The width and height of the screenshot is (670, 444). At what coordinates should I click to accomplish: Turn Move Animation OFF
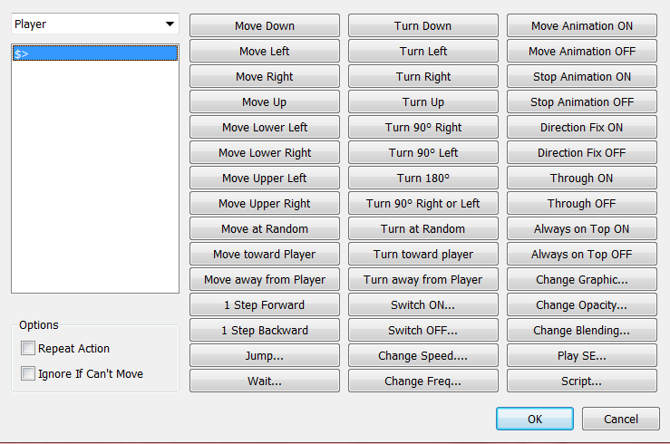tap(581, 52)
